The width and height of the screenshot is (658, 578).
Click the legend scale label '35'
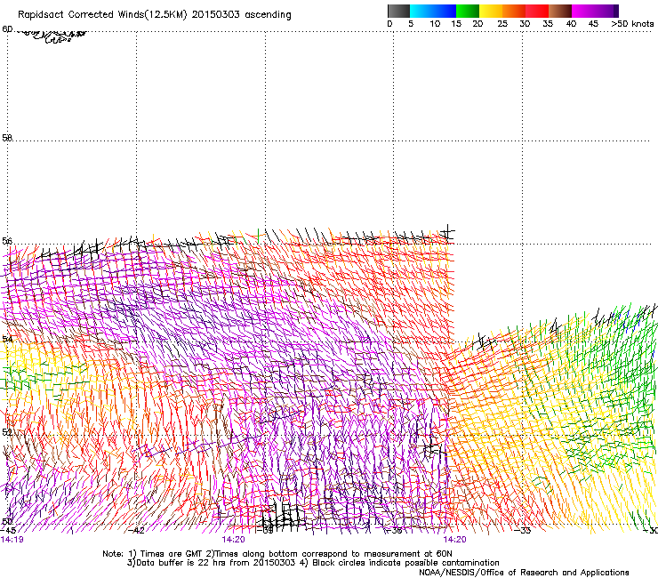click(x=548, y=24)
